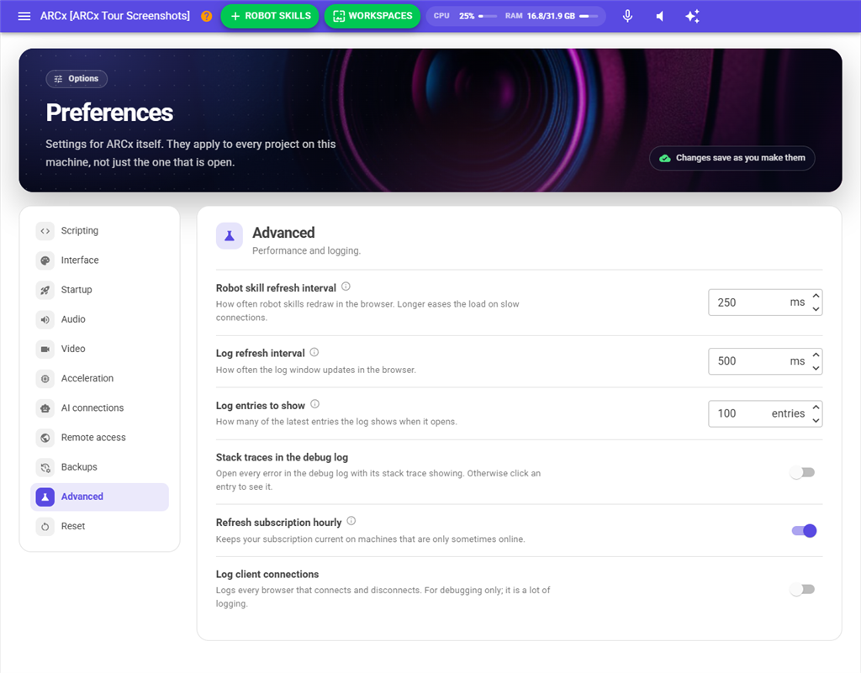The image size is (861, 673).
Task: Click the Remote access globe icon
Action: click(45, 438)
